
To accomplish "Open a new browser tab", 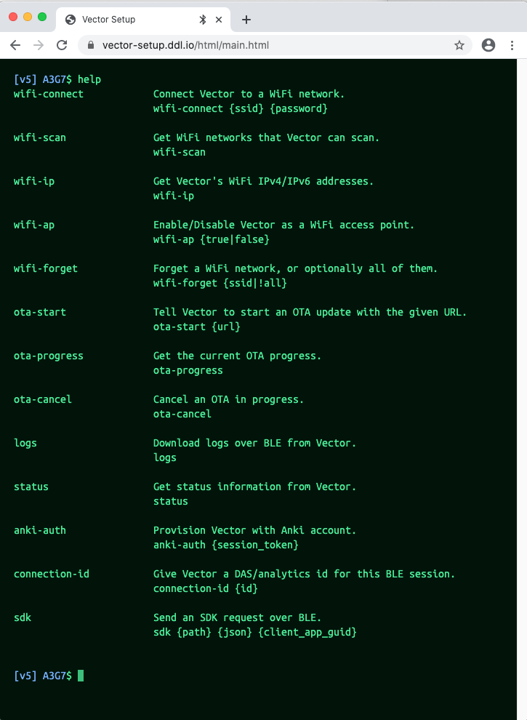I will (247, 19).
